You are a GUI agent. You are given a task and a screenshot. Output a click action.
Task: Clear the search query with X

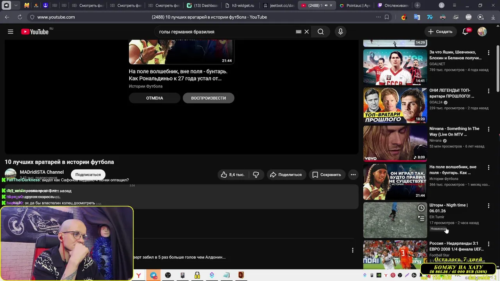307,32
